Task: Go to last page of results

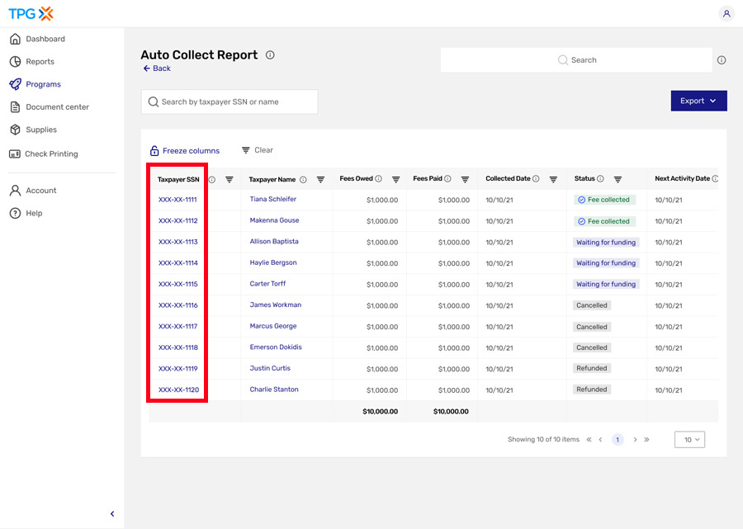Action: click(x=646, y=440)
